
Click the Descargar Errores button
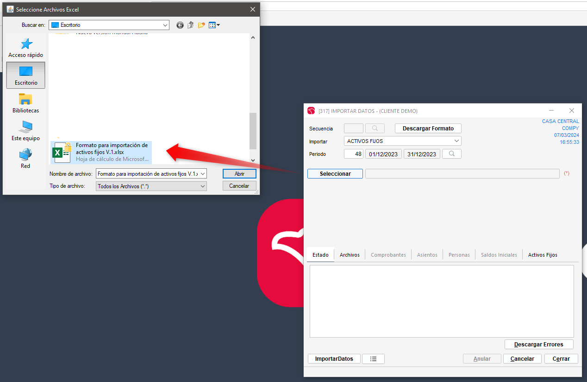click(x=538, y=345)
